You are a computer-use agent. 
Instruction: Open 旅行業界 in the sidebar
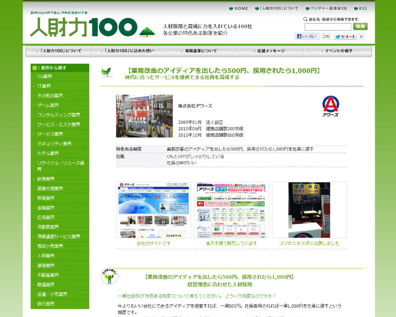pyautogui.click(x=46, y=304)
